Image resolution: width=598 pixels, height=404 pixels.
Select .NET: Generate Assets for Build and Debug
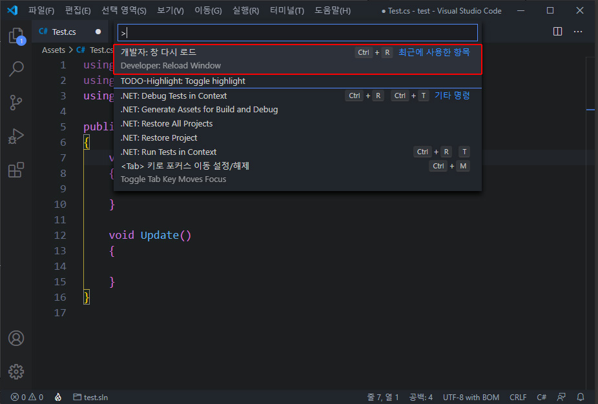point(298,110)
